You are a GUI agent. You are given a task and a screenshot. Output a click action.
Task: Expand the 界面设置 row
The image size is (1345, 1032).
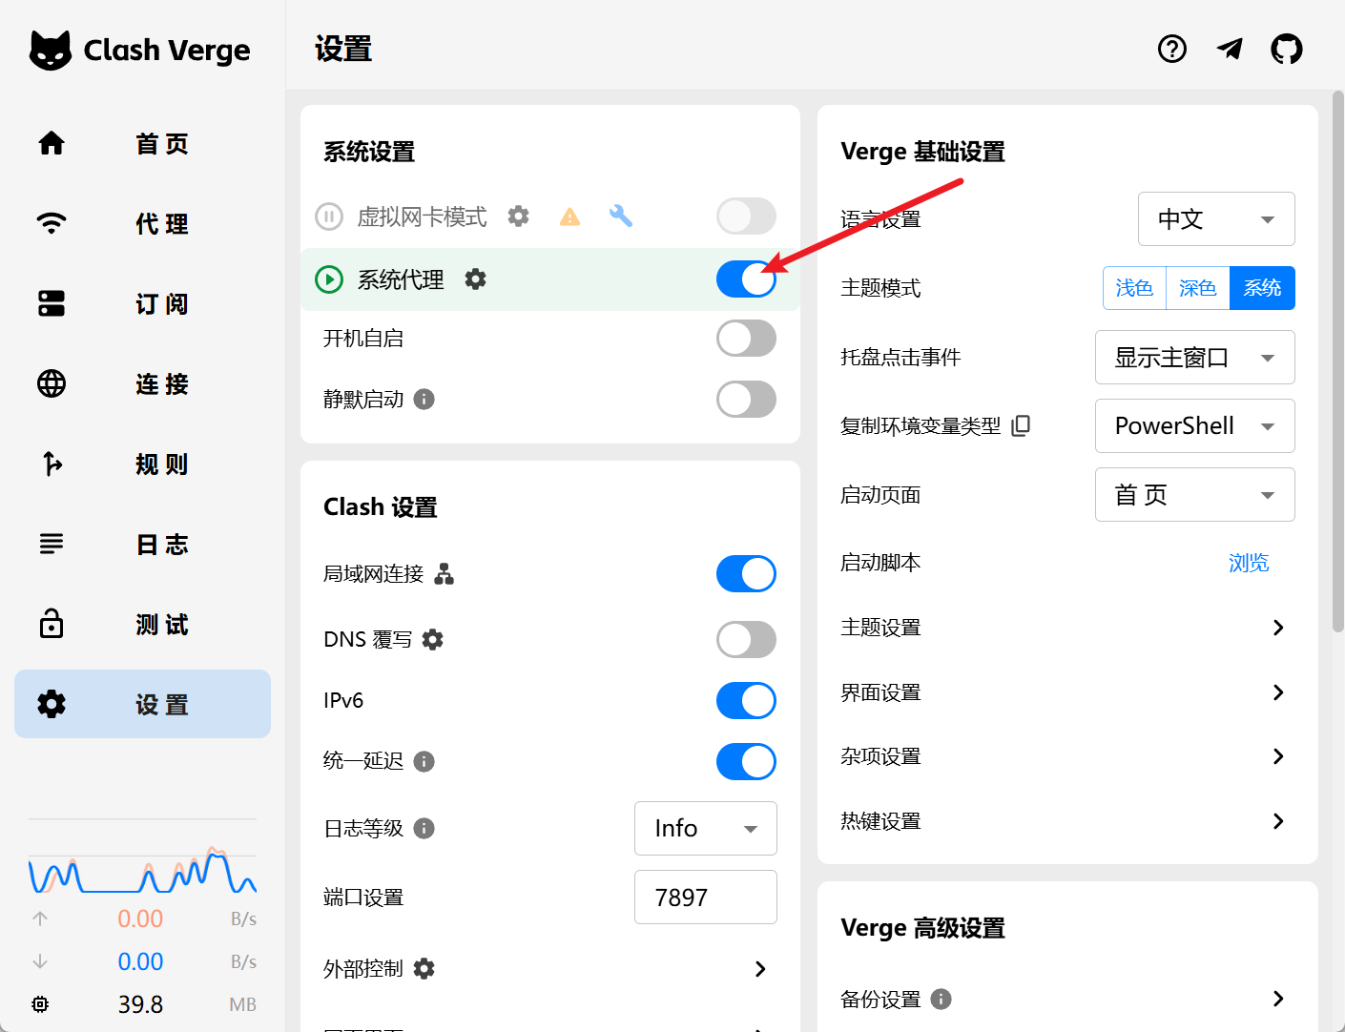[1067, 692]
